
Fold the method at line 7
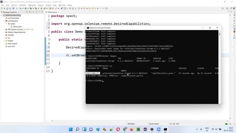click(x=51, y=40)
